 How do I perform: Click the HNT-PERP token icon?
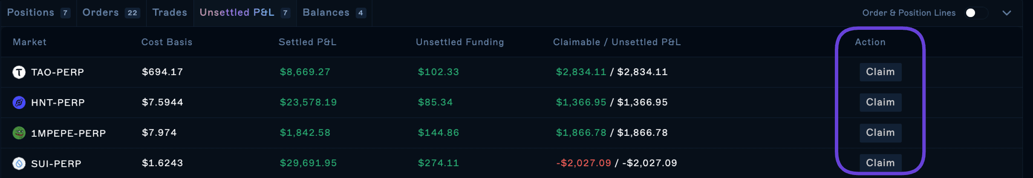point(19,103)
